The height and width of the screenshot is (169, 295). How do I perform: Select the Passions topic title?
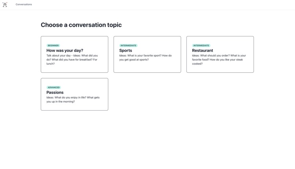pyautogui.click(x=55, y=92)
